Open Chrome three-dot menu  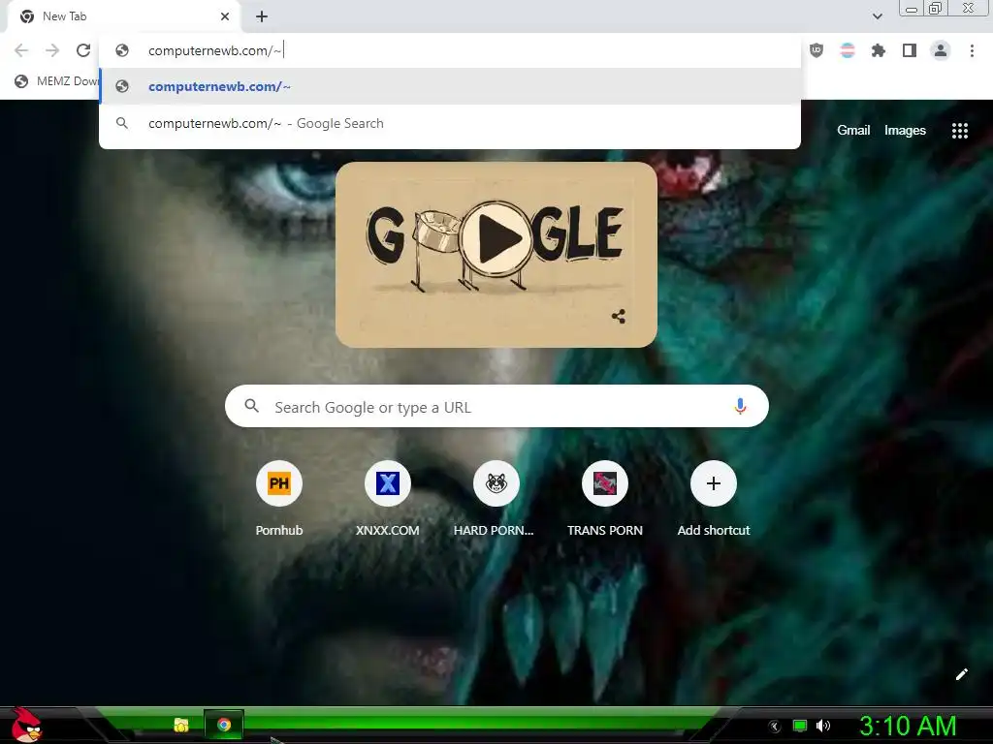(x=972, y=50)
